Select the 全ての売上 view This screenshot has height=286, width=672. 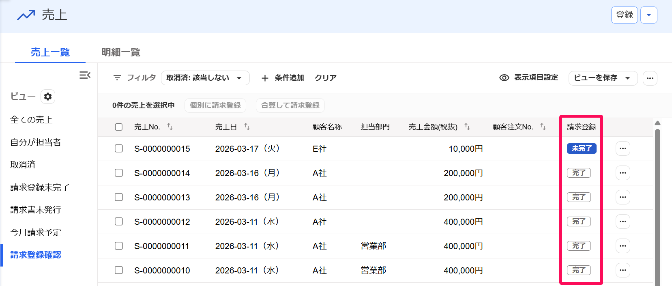(x=31, y=120)
